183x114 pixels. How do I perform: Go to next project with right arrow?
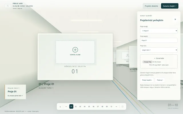(116, 107)
